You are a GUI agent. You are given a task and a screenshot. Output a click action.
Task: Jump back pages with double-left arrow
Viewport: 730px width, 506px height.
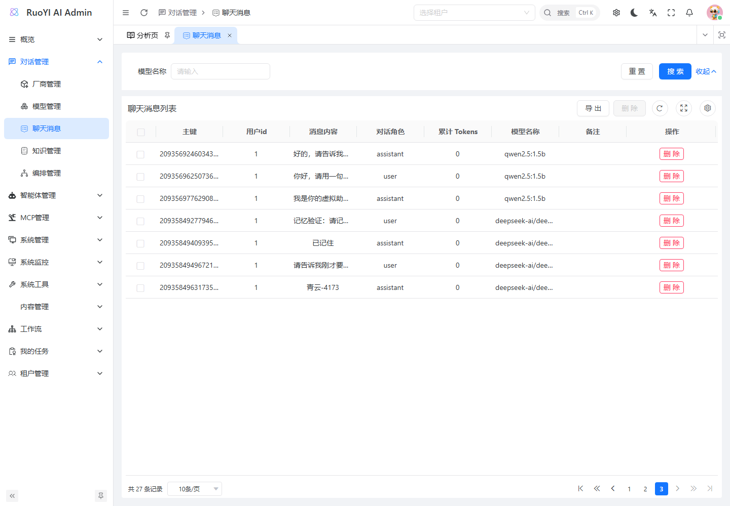[597, 489]
